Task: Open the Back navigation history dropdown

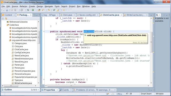Action: (x=66, y=10)
